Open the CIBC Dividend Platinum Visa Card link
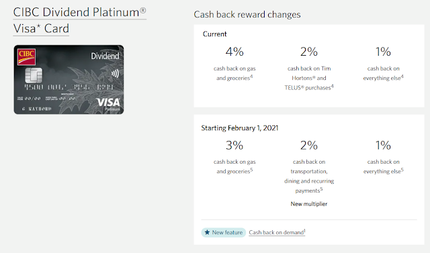The image size is (430, 253). point(79,21)
